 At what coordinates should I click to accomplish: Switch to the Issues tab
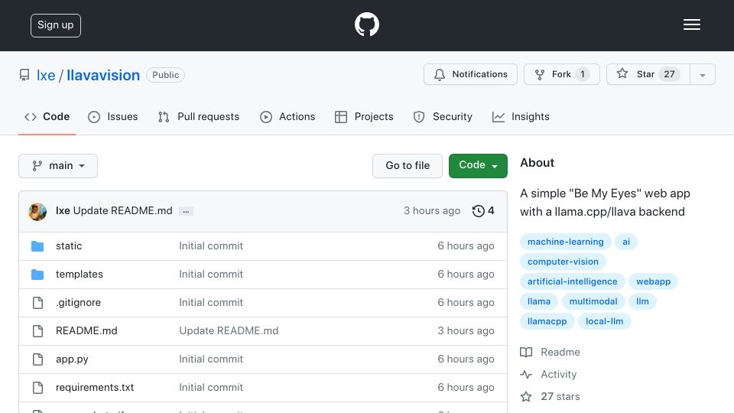point(113,116)
